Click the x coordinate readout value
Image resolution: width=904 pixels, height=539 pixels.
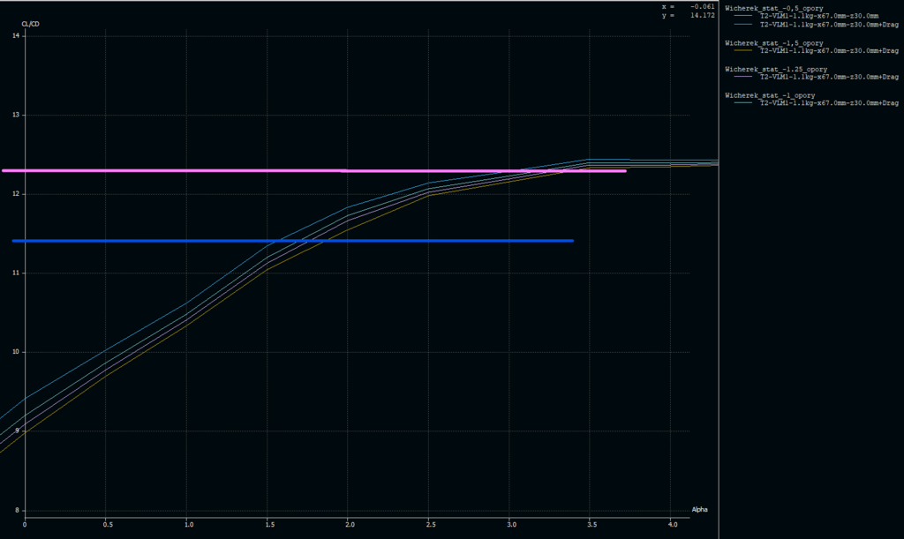(x=703, y=7)
